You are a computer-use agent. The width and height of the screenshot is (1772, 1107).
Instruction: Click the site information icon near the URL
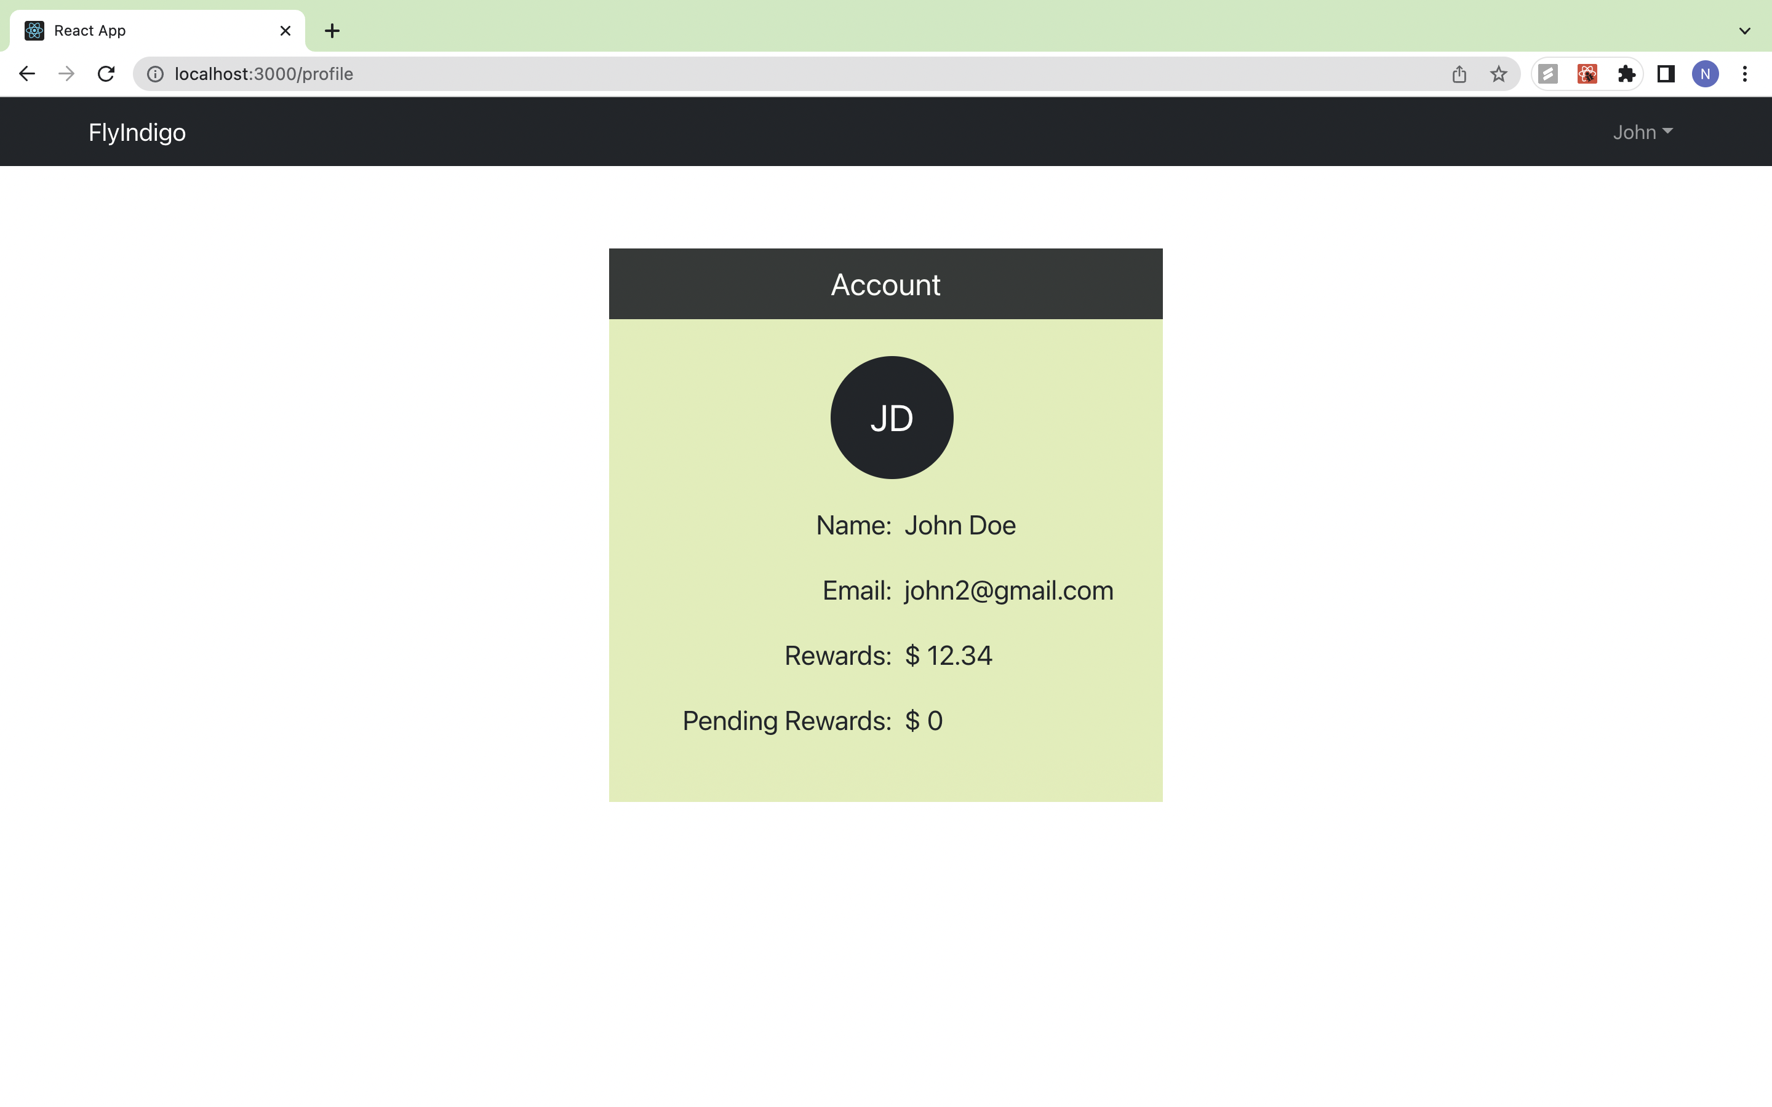(x=154, y=73)
